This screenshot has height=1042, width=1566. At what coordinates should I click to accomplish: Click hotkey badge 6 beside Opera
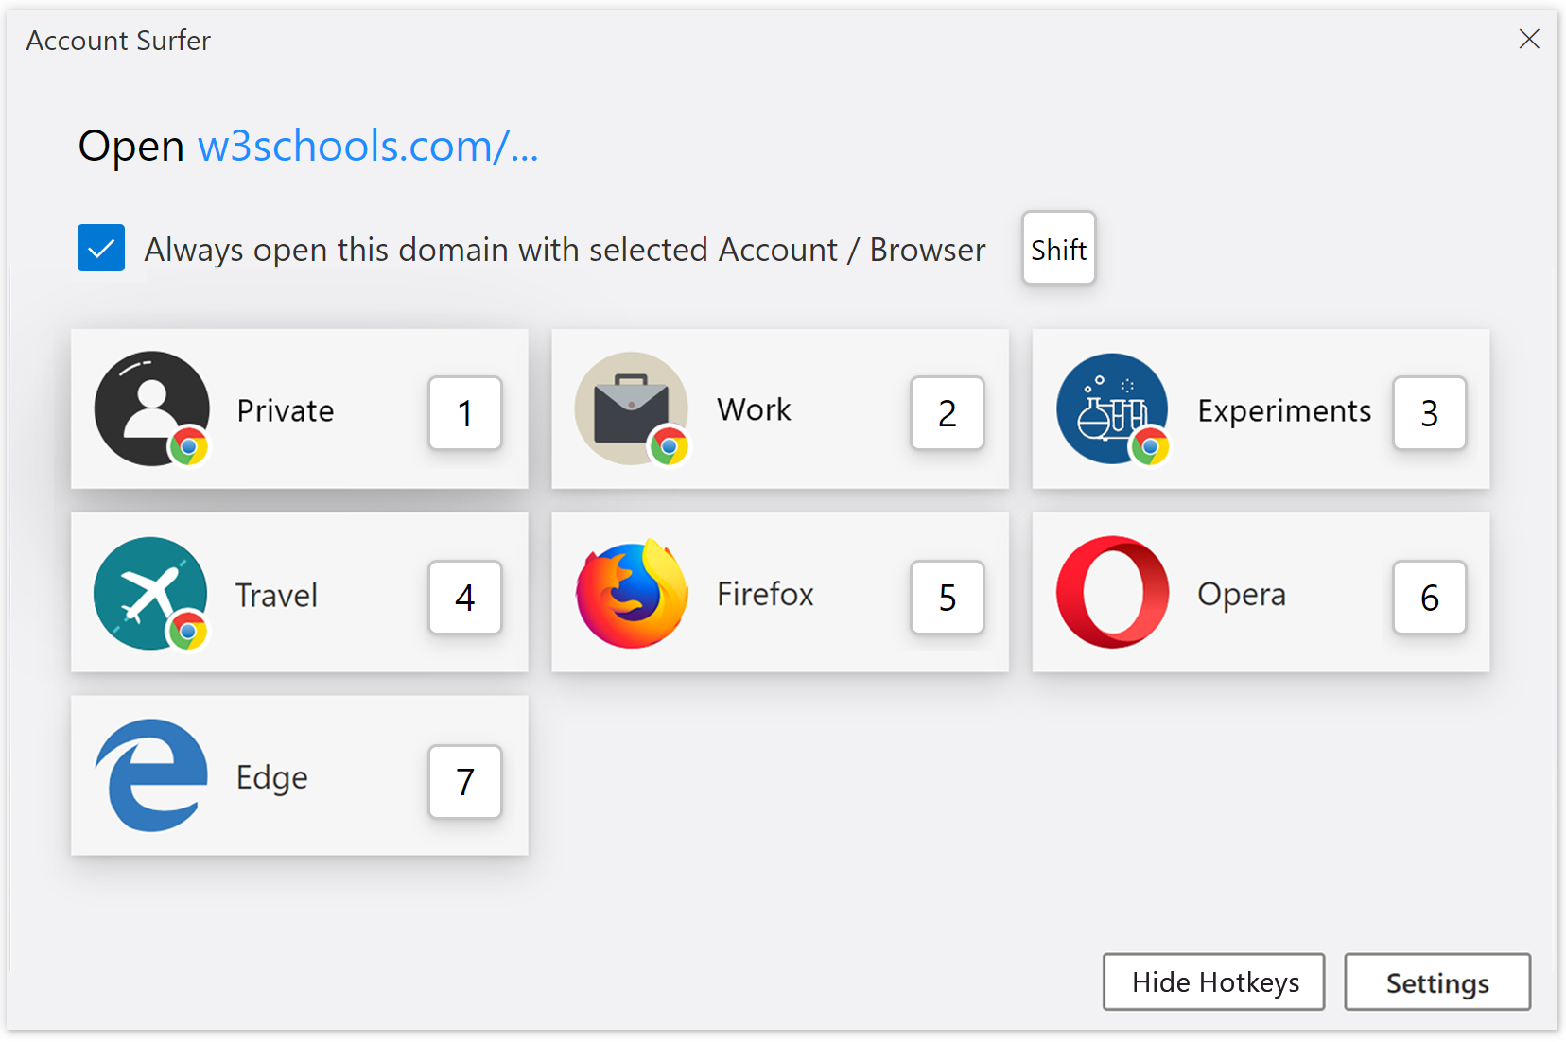(x=1429, y=598)
